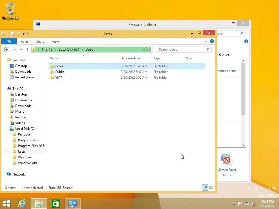
Task: Click the stop loading X in address bar
Action: (150, 50)
